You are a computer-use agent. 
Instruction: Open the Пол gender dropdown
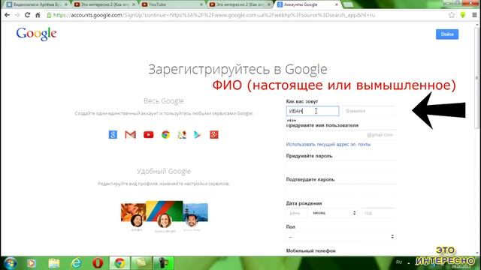(x=341, y=237)
